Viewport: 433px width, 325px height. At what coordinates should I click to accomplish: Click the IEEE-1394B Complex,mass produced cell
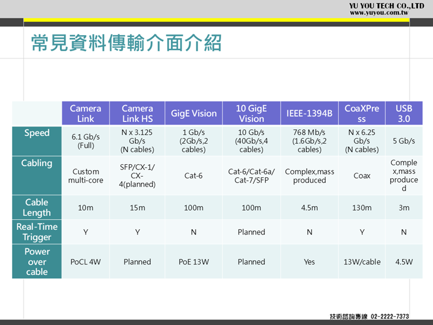309,175
